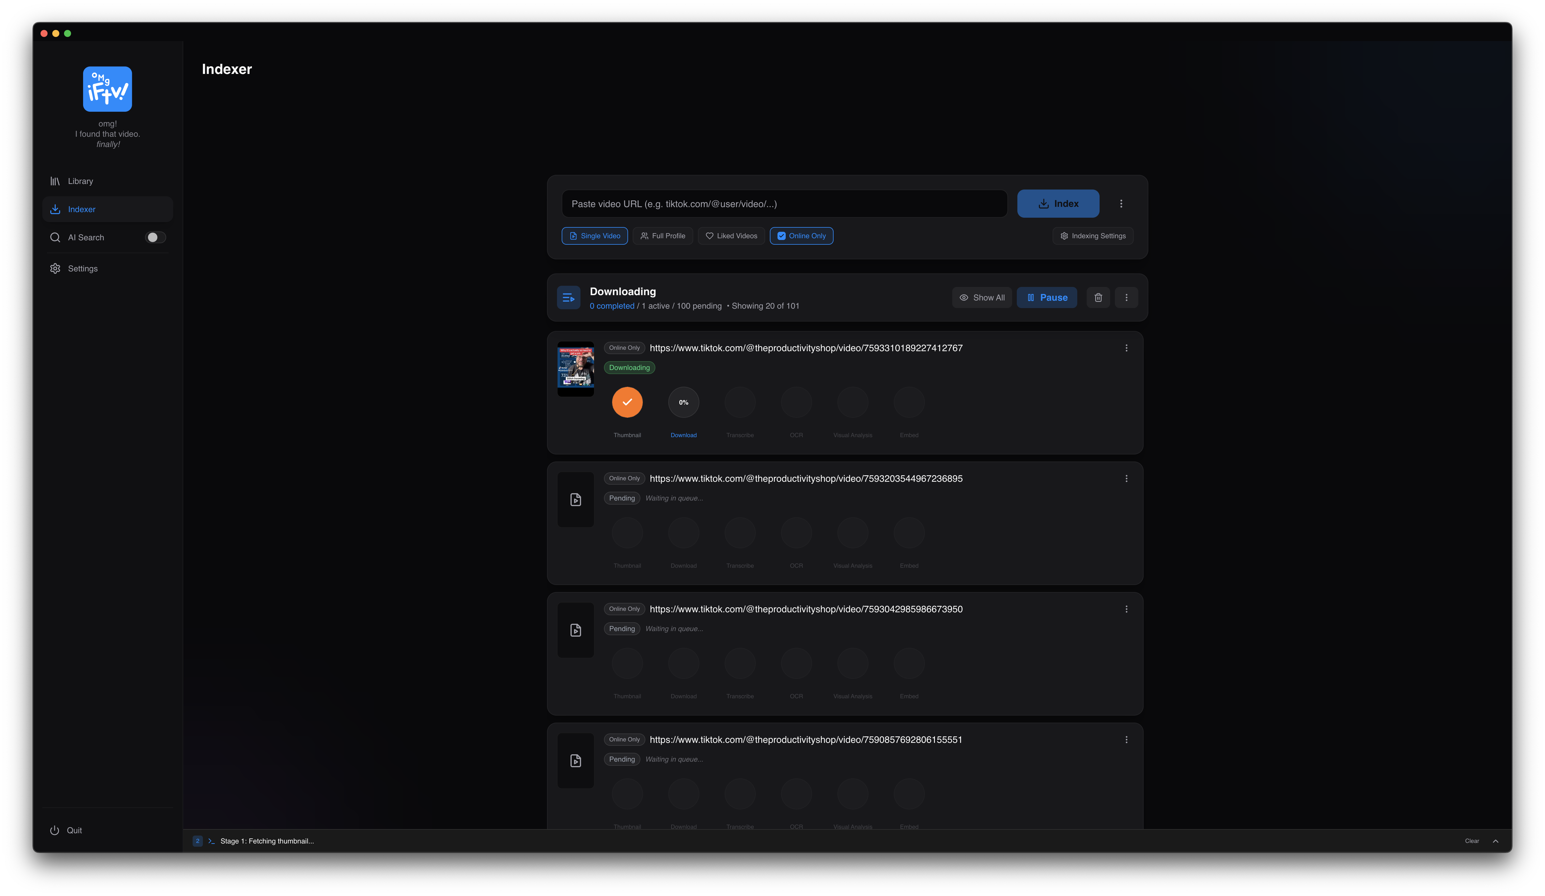Select the Full Profile mode tab
Image resolution: width=1545 pixels, height=896 pixels.
[x=663, y=236]
